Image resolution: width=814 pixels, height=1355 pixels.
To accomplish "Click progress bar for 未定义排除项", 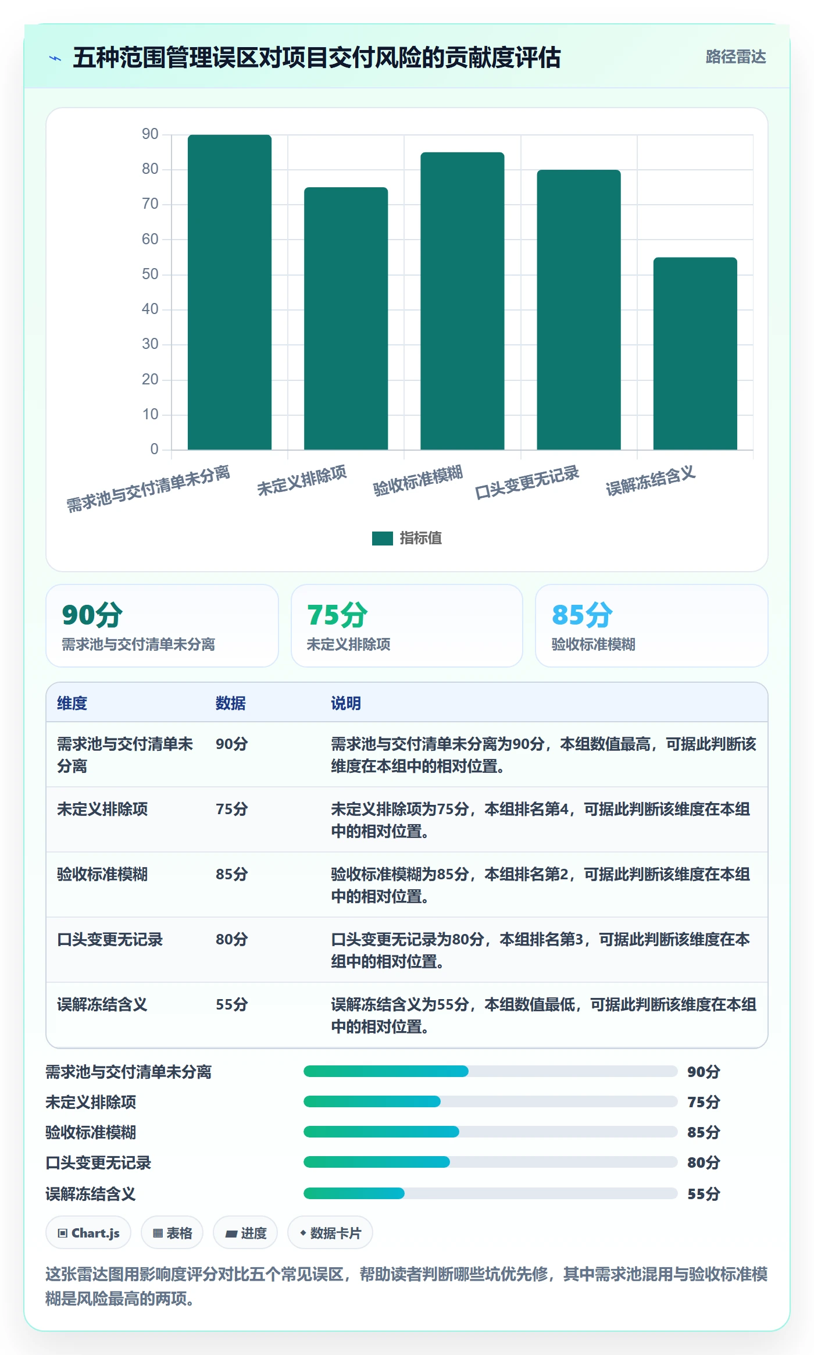I will point(491,1101).
